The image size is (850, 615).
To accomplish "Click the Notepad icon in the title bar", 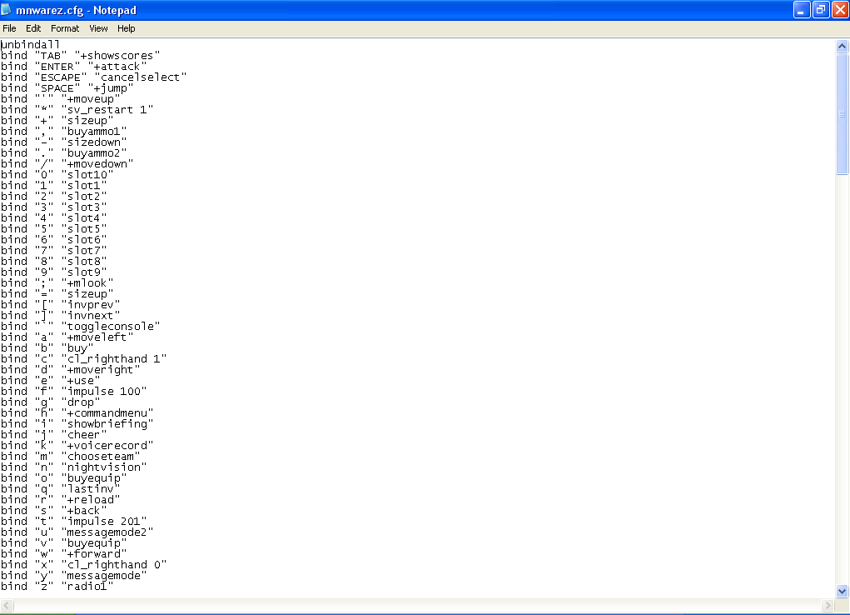I will click(x=6, y=10).
